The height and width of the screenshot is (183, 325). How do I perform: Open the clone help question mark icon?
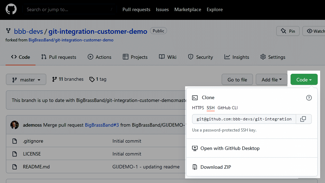(x=309, y=98)
